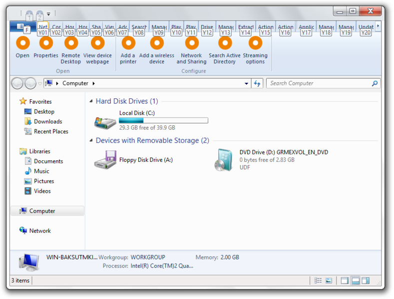Choose Add a wireless device
Viewport: 394px width, 299px height.
point(157,50)
